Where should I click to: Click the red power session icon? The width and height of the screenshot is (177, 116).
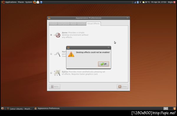(x=174, y=2)
